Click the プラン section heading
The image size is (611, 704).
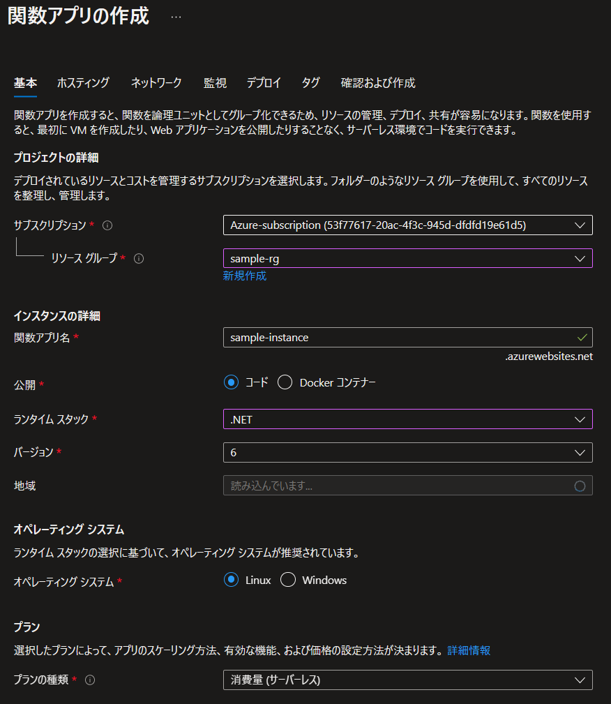coord(27,627)
